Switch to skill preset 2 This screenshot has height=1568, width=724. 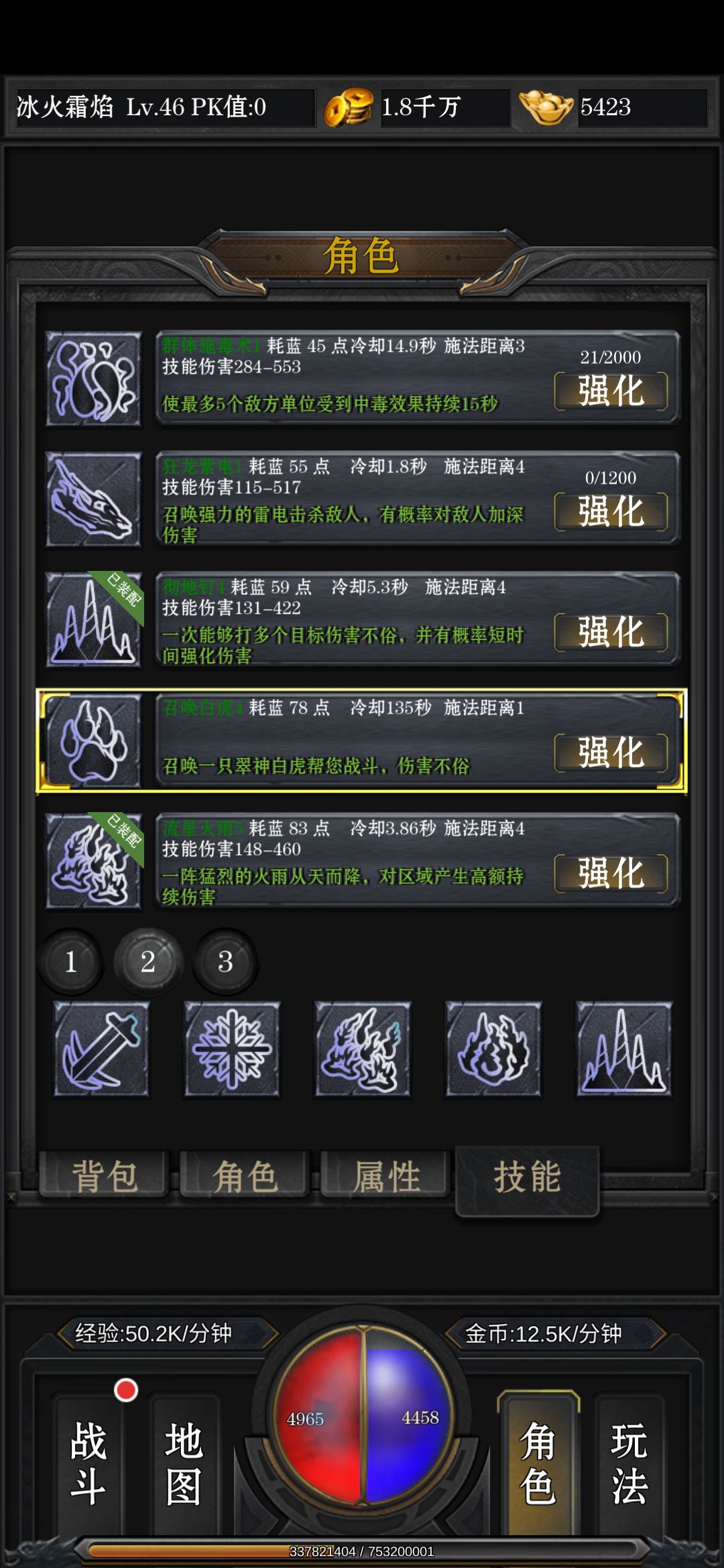[x=148, y=962]
